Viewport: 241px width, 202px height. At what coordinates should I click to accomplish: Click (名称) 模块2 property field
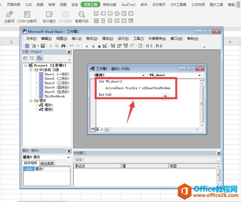47,169
